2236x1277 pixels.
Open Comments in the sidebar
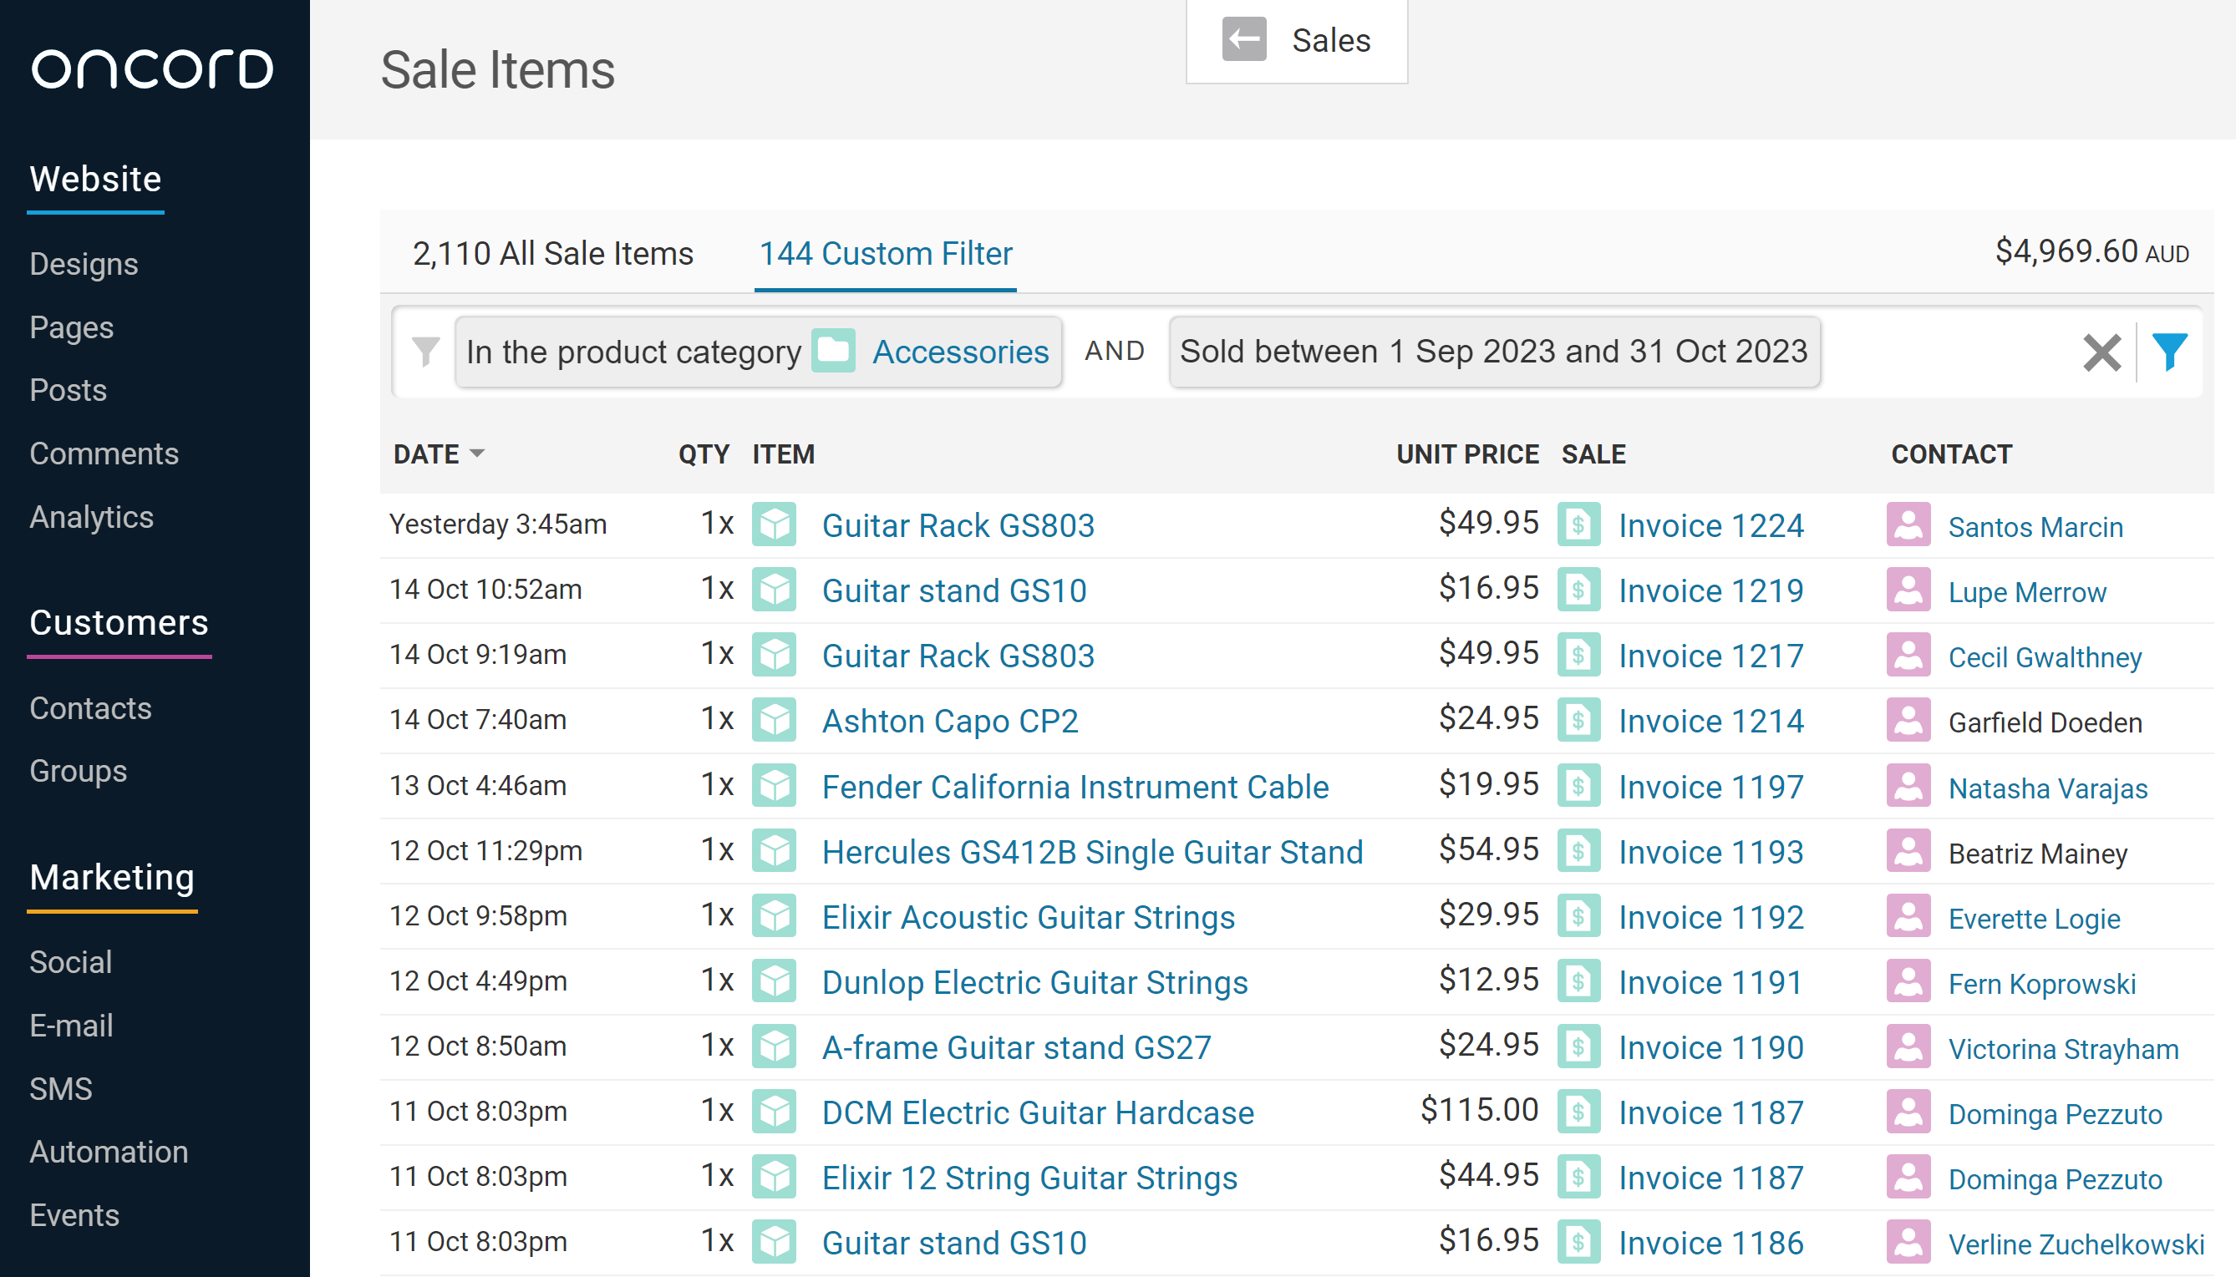(104, 454)
